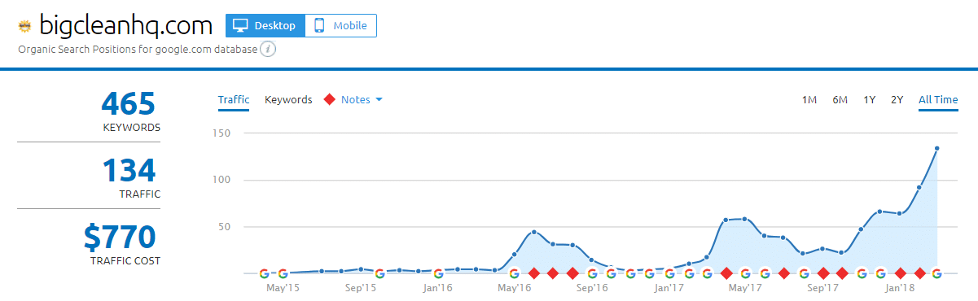Set time range to 2Y
This screenshot has height=301, width=978.
897,99
